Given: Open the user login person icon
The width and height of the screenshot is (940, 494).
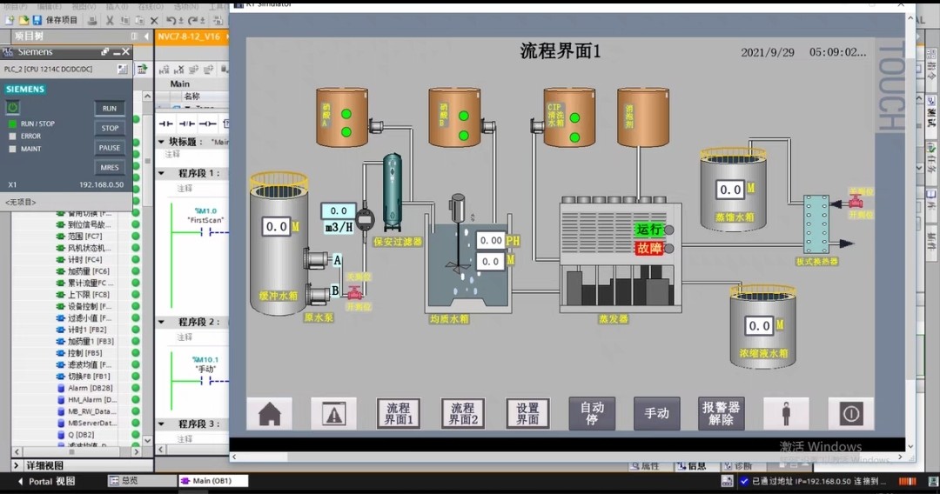Looking at the screenshot, I should point(786,413).
